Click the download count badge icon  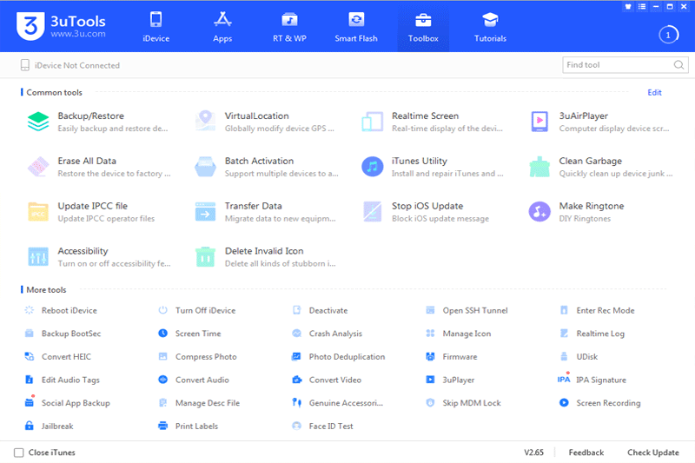[x=668, y=35]
